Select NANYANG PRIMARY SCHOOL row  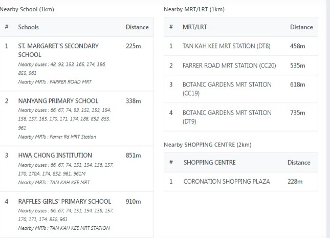(x=58, y=101)
